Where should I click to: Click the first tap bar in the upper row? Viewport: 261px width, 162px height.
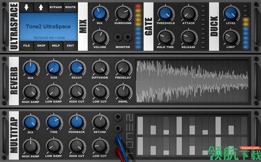pyautogui.click(x=140, y=126)
